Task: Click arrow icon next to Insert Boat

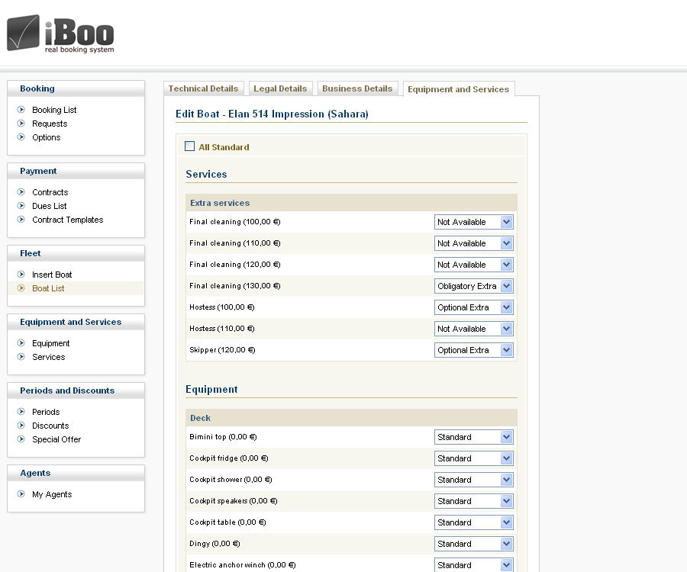Action: 21,275
